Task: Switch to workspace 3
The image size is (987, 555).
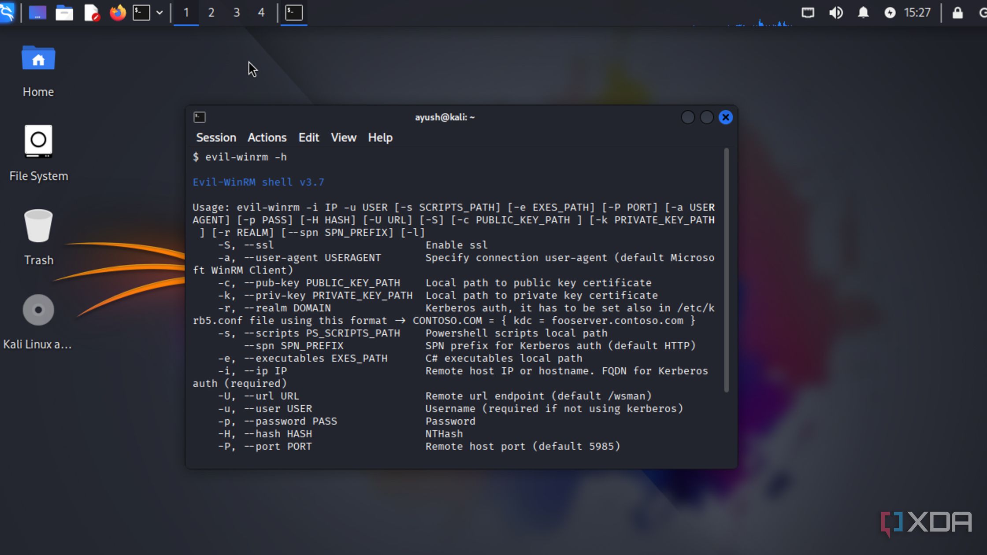Action: tap(237, 13)
